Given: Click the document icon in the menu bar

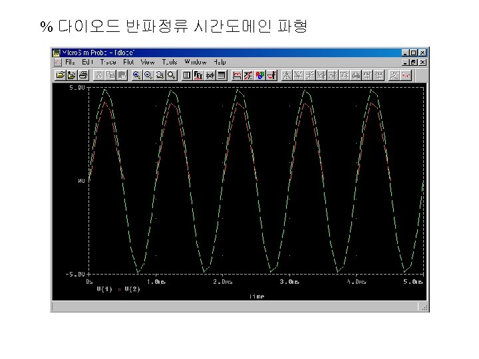Looking at the screenshot, I should [57, 62].
